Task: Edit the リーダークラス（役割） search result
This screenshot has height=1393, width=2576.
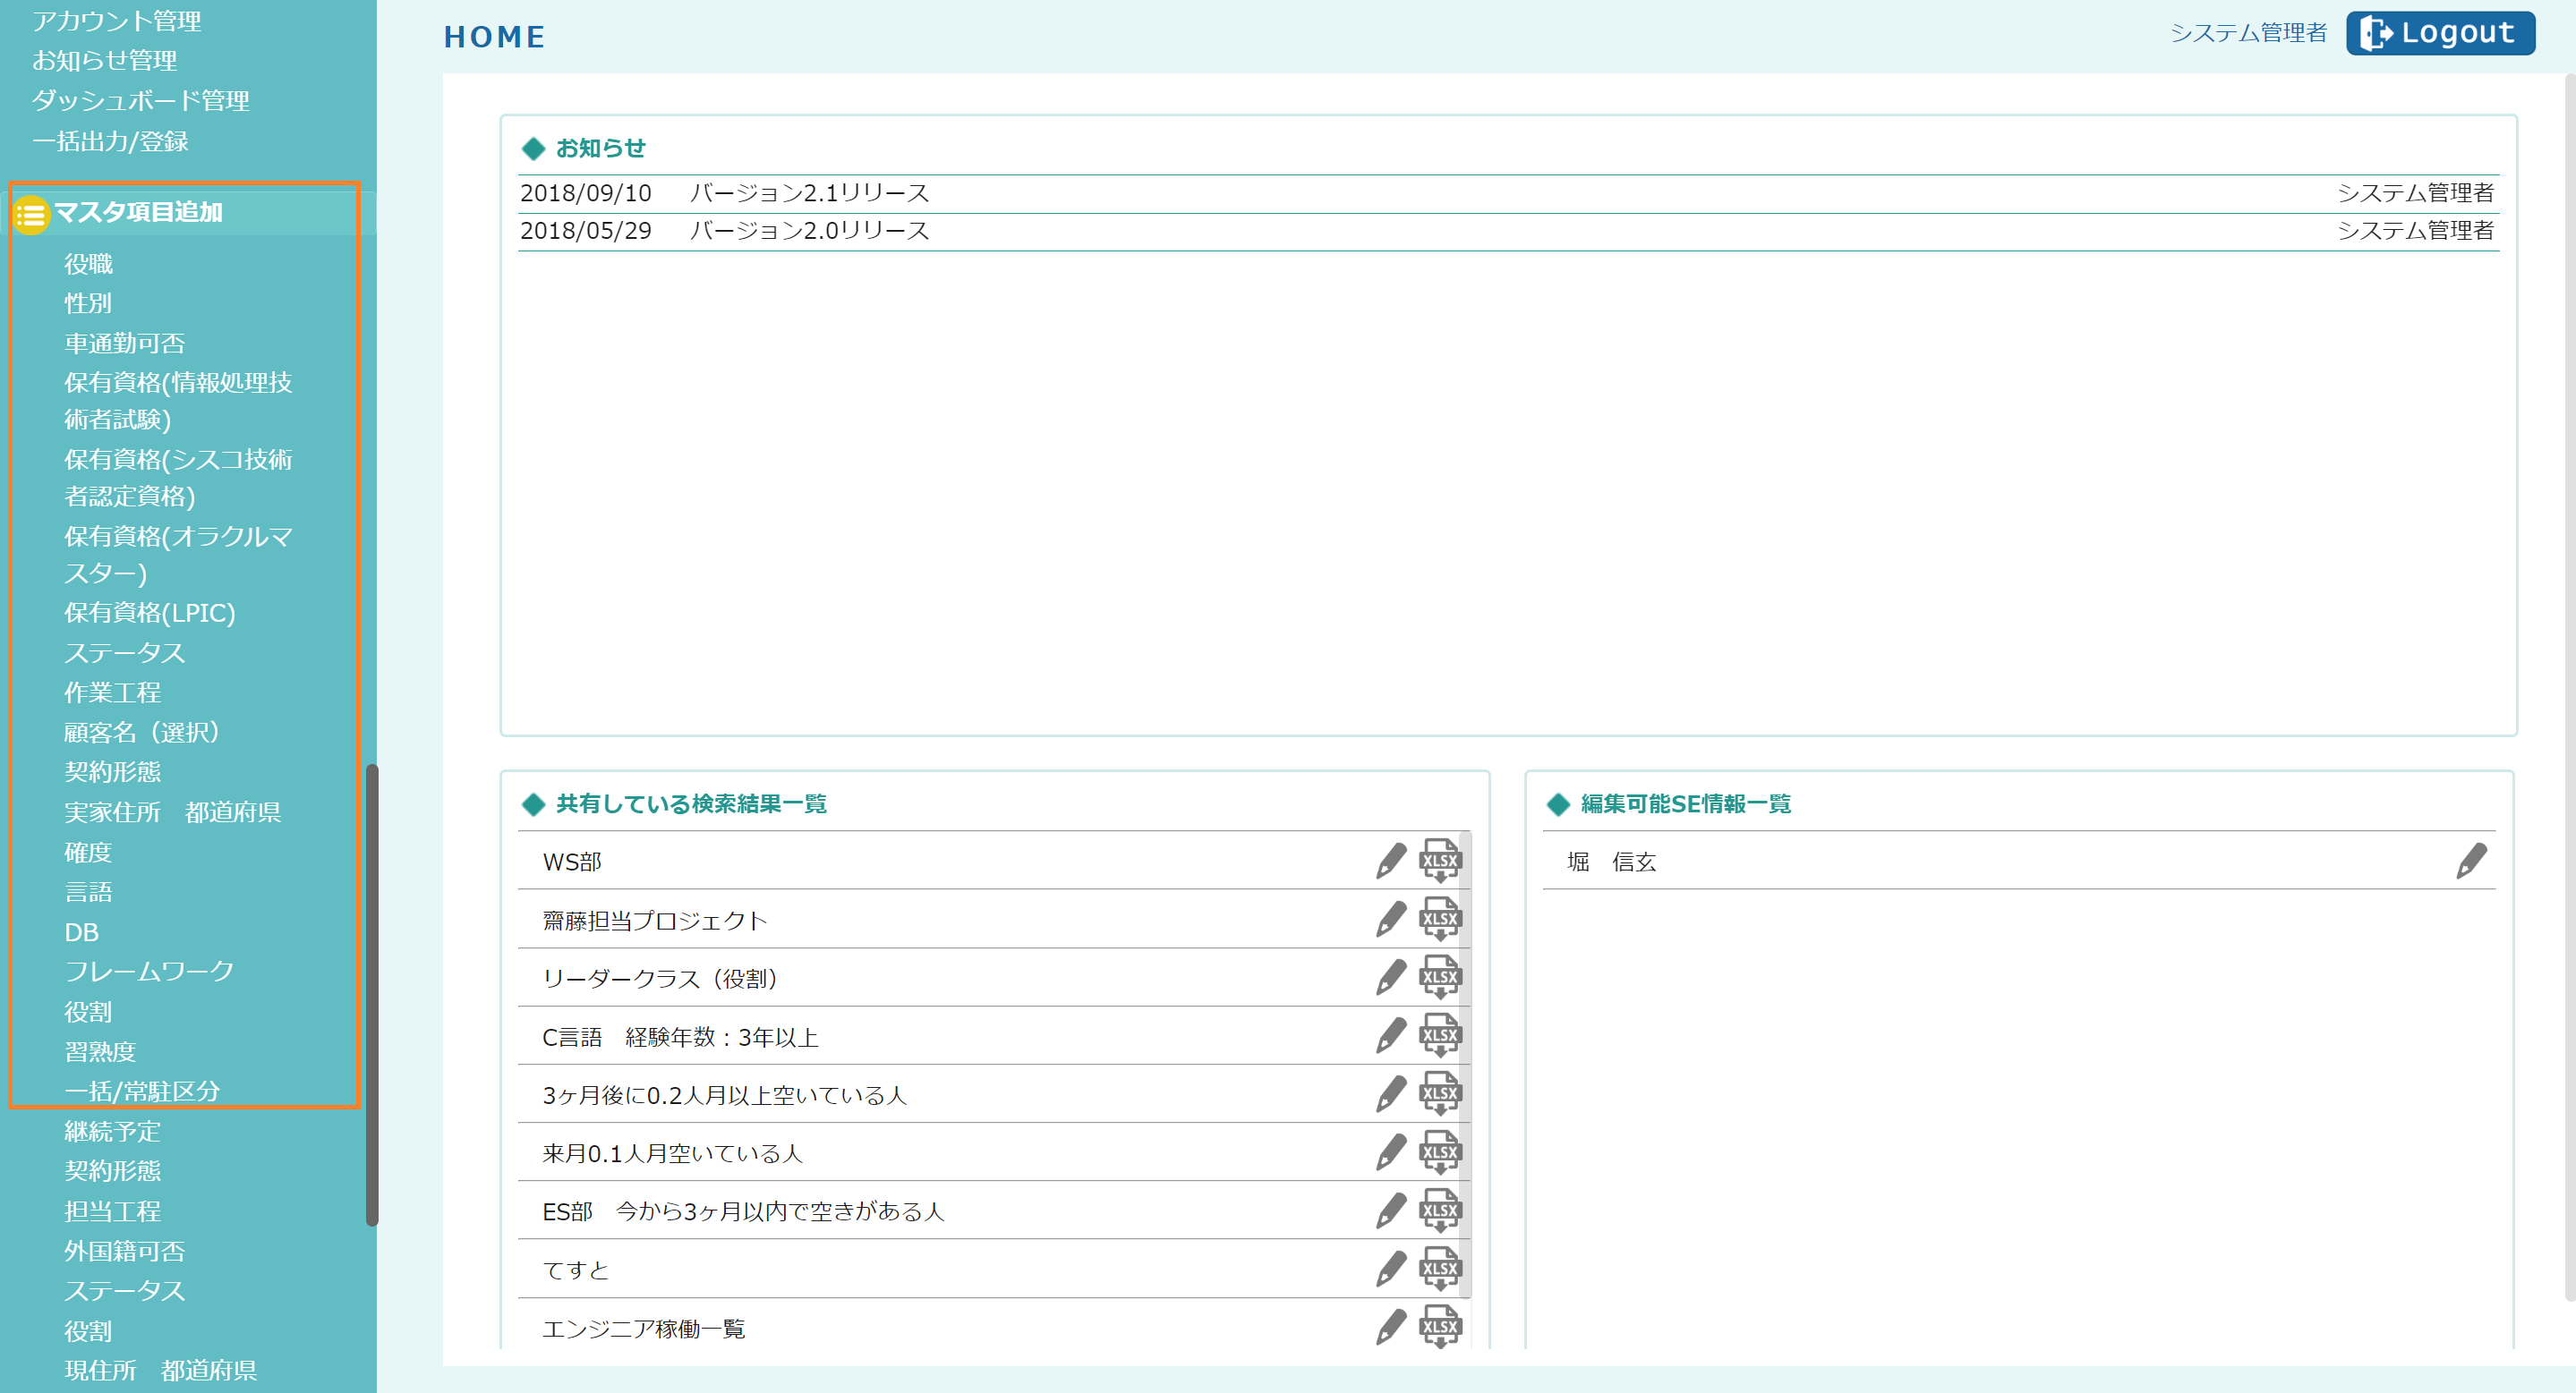Action: click(x=1390, y=976)
